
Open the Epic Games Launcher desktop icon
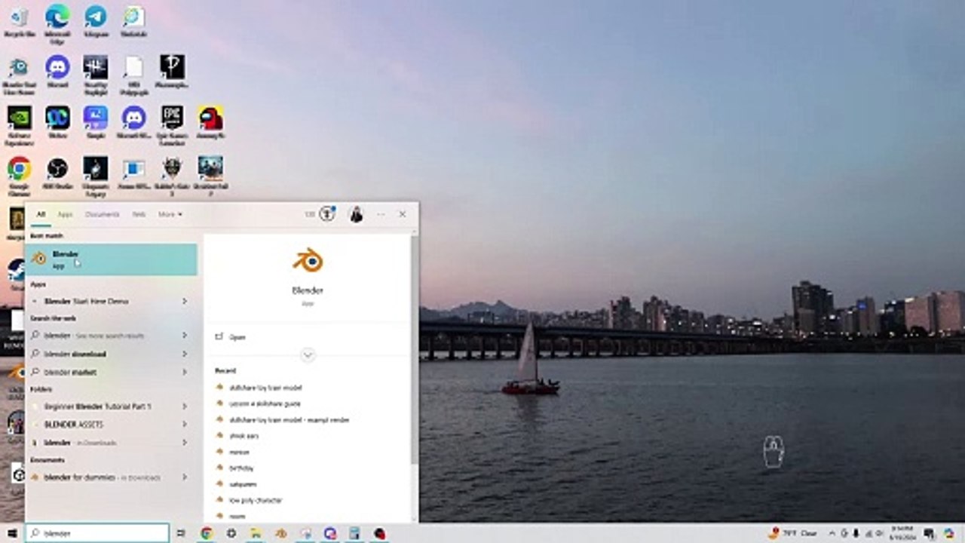172,118
